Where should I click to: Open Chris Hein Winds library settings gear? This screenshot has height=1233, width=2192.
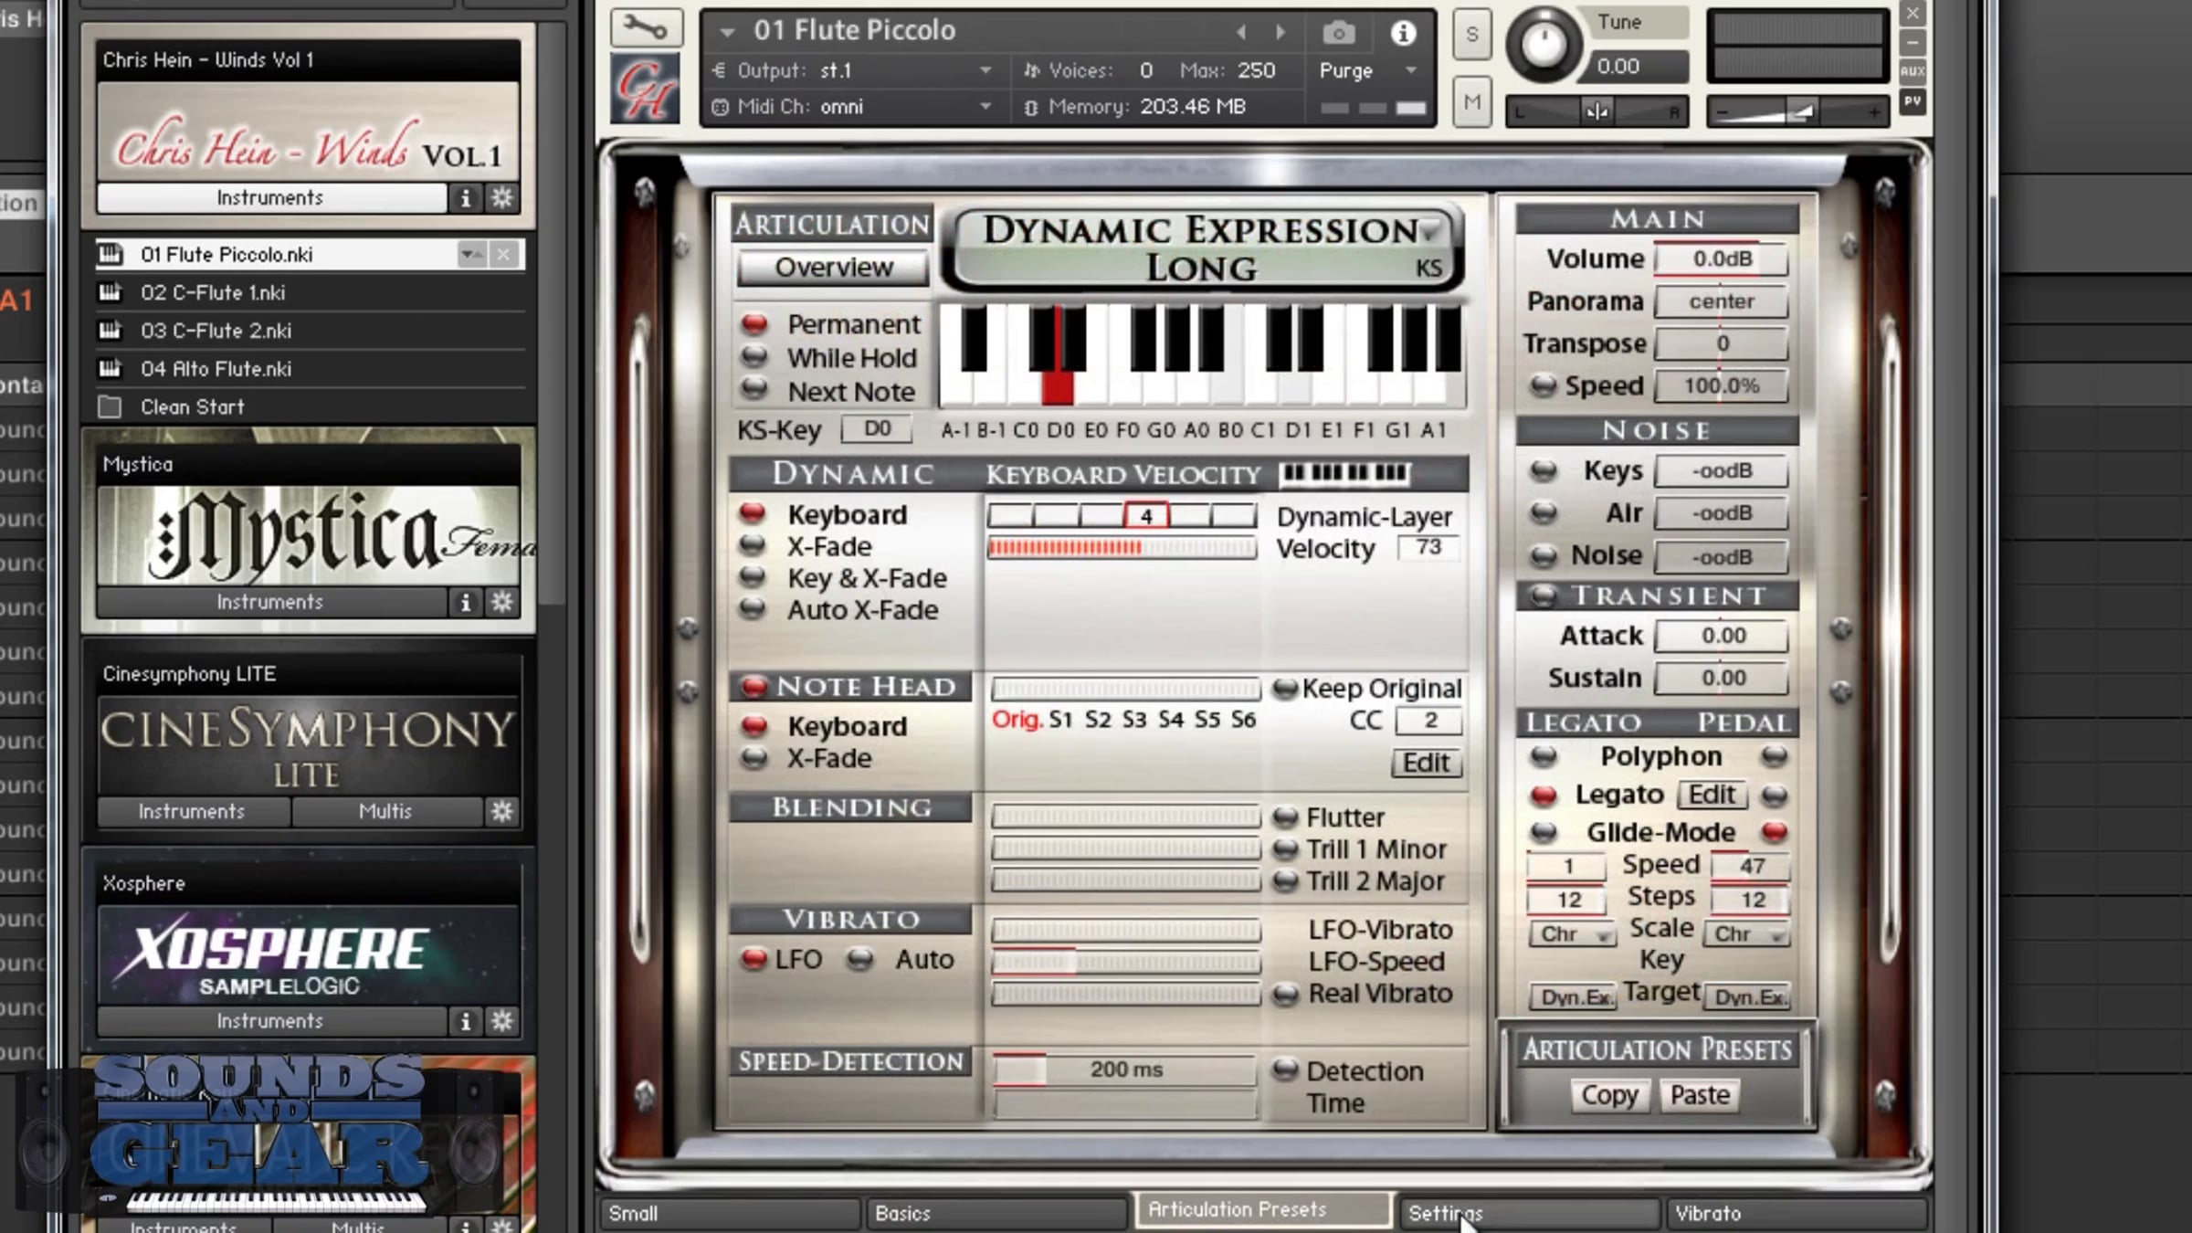502,198
